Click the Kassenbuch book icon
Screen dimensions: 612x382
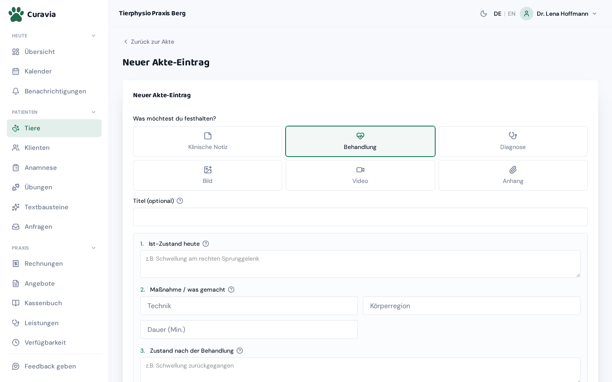pyautogui.click(x=16, y=303)
